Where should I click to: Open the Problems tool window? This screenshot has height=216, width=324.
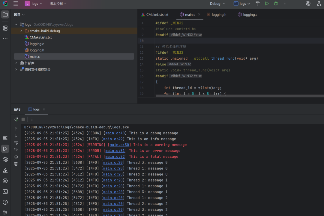pyautogui.click(x=5, y=202)
